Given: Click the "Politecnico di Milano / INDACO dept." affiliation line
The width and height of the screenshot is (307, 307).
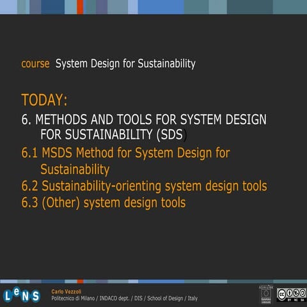Looking at the screenshot, I should click(125, 298).
